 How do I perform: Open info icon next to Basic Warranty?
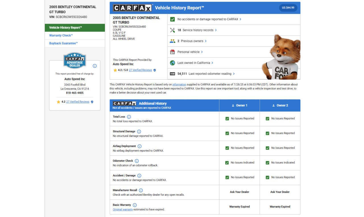[135, 205]
